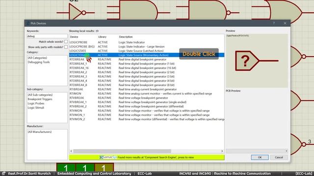Select LOGICPROBE device row

pyautogui.click(x=147, y=43)
